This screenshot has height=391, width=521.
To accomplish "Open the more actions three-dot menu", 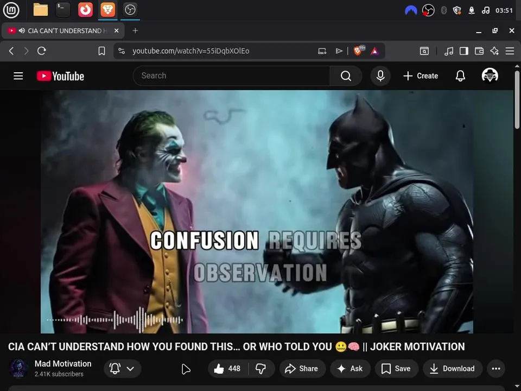I will (x=495, y=368).
